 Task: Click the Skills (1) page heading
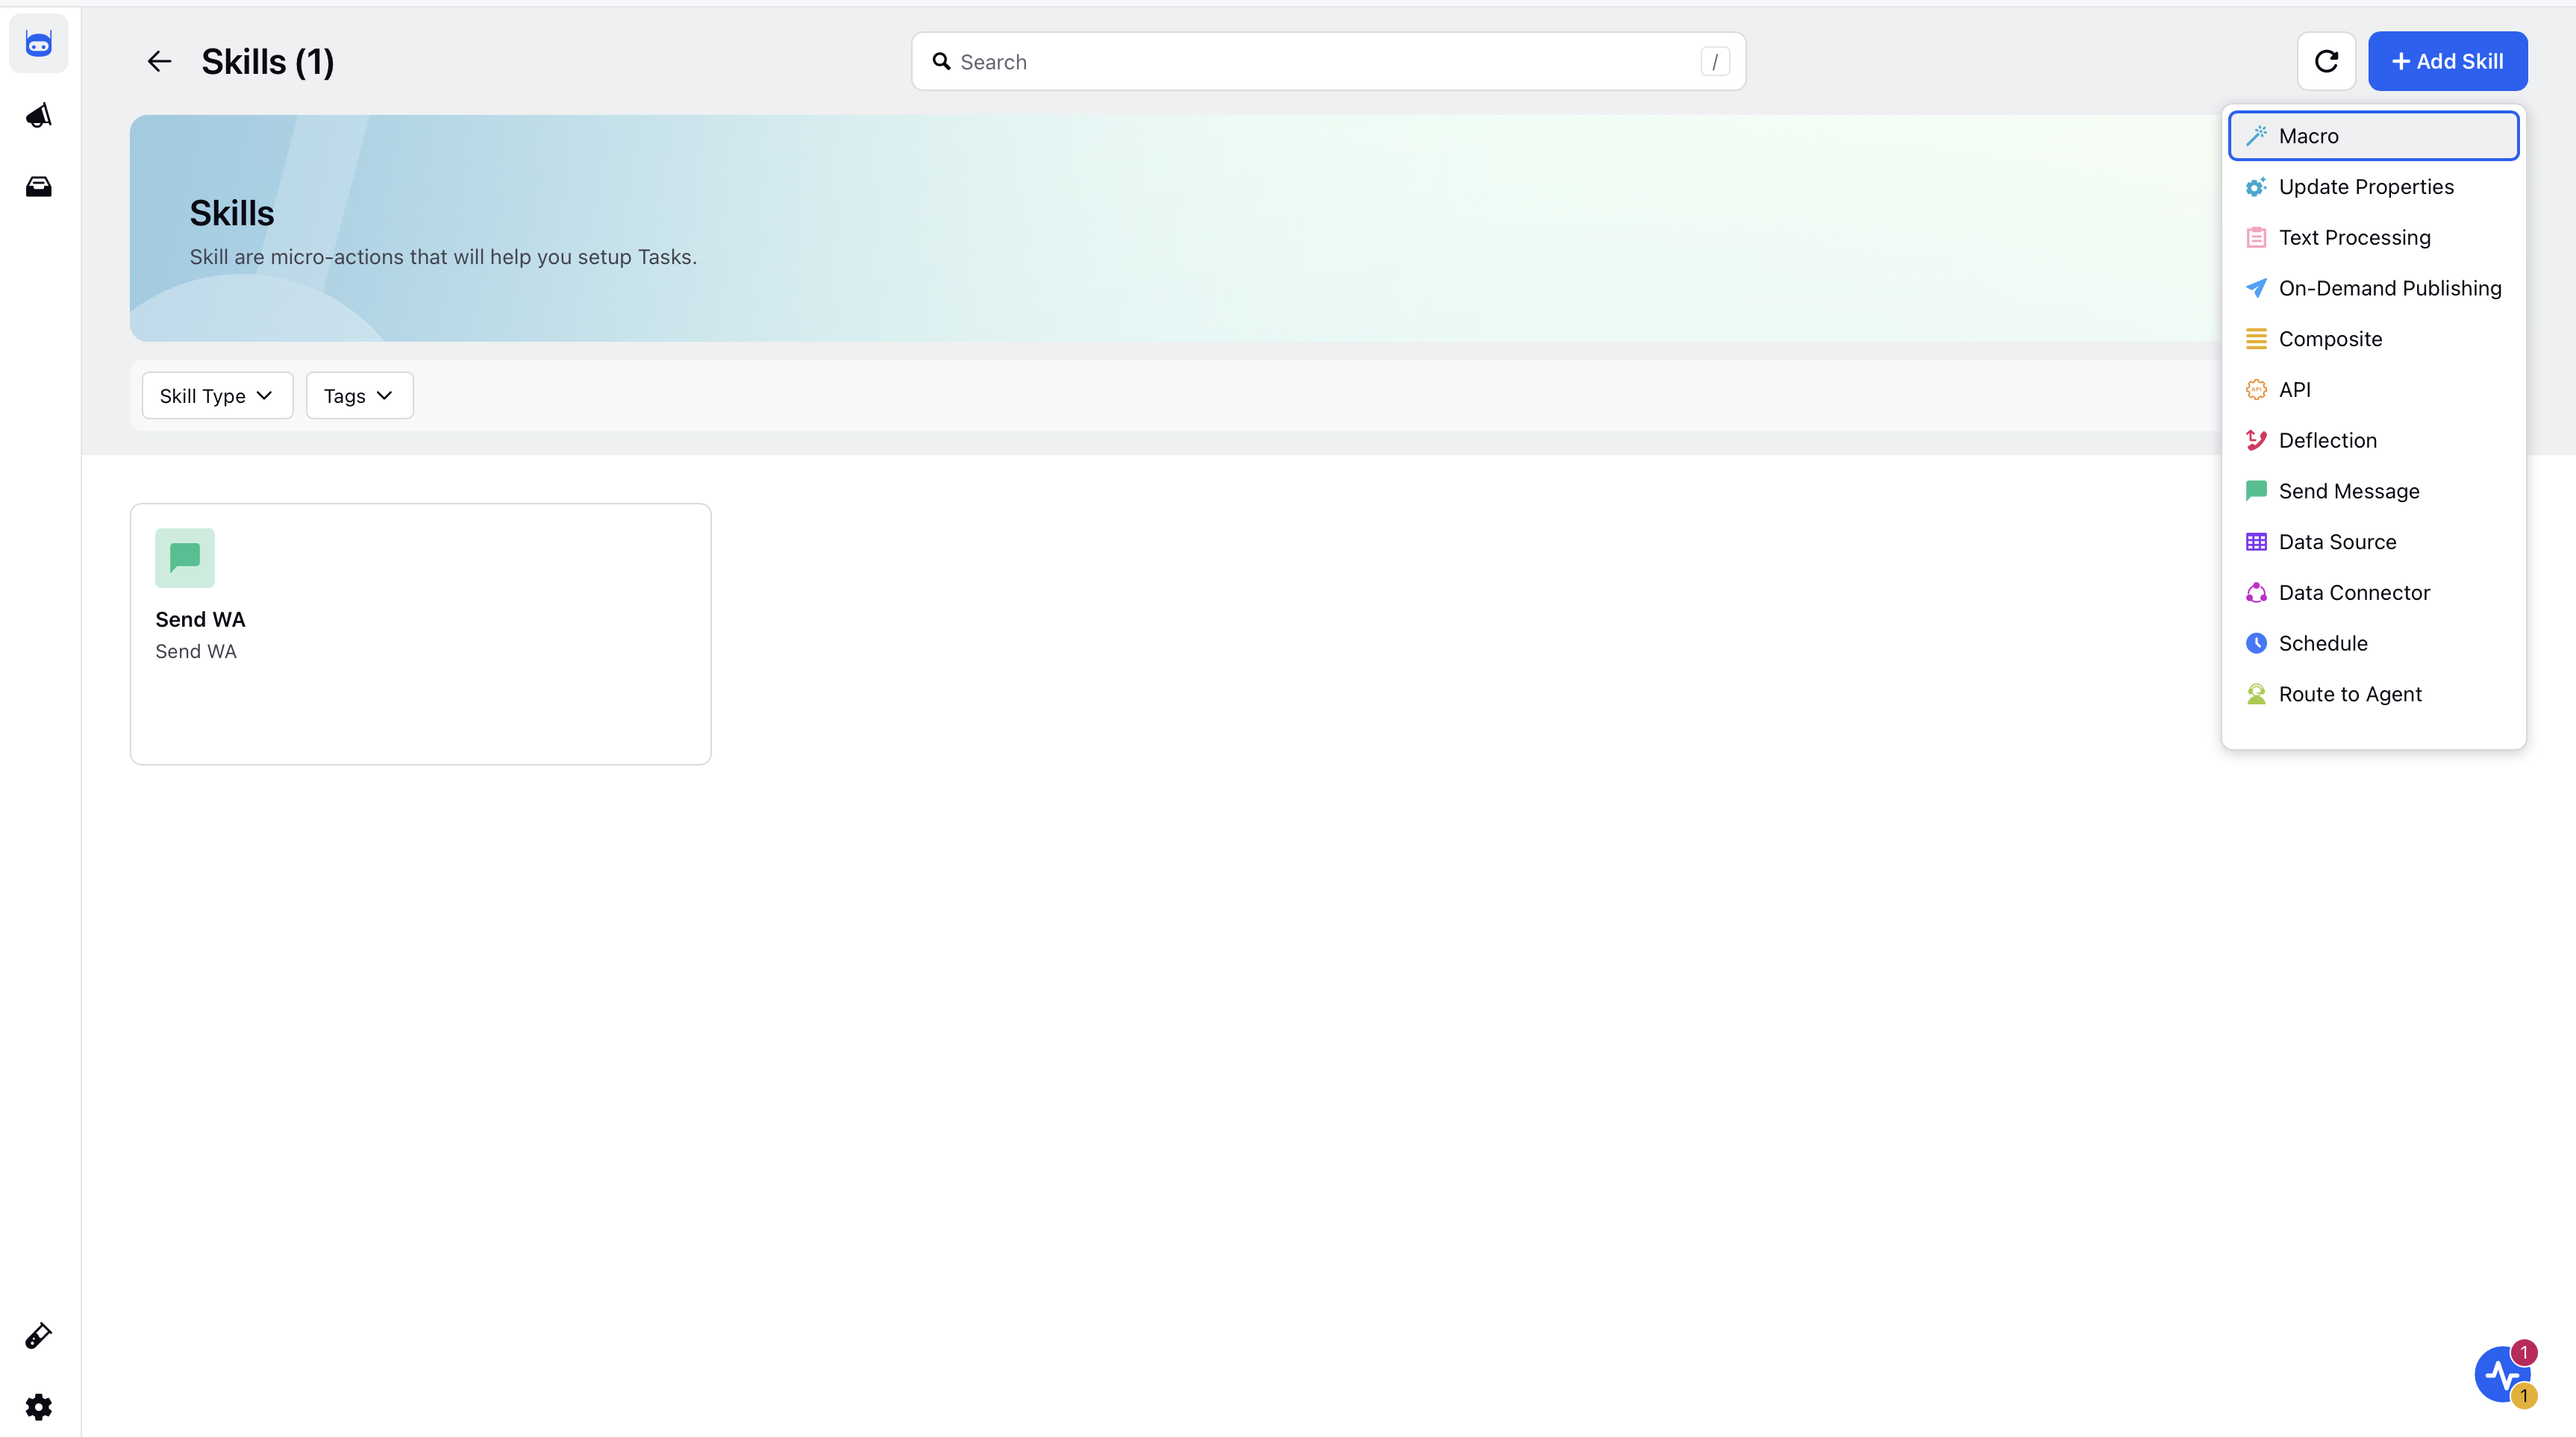[268, 62]
